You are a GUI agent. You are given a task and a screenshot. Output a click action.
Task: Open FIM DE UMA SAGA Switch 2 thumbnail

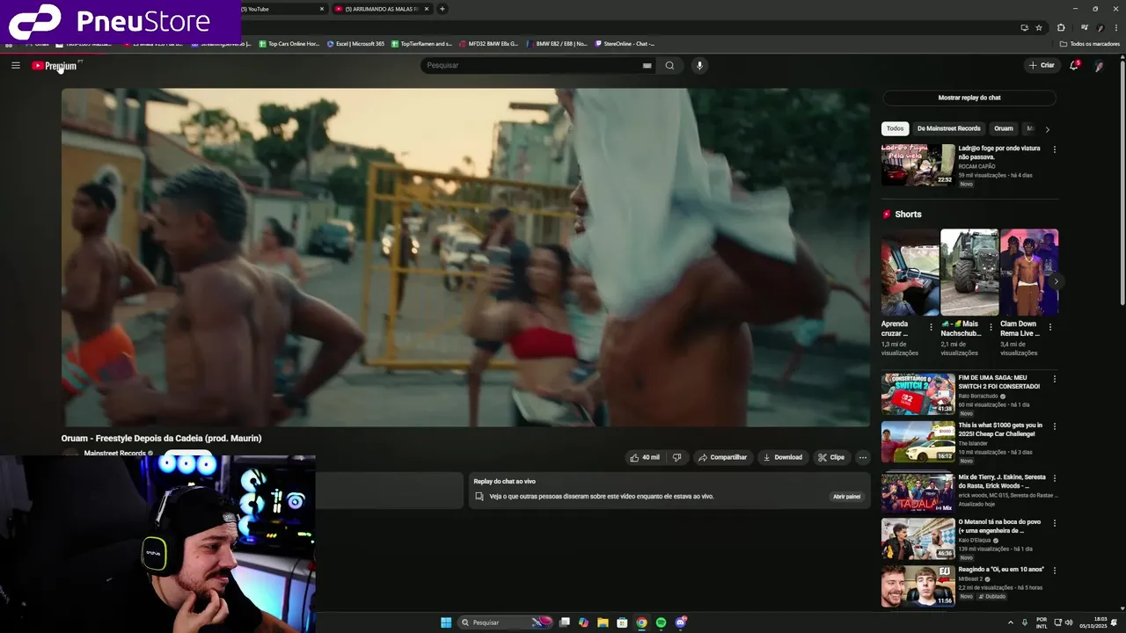[x=918, y=394]
